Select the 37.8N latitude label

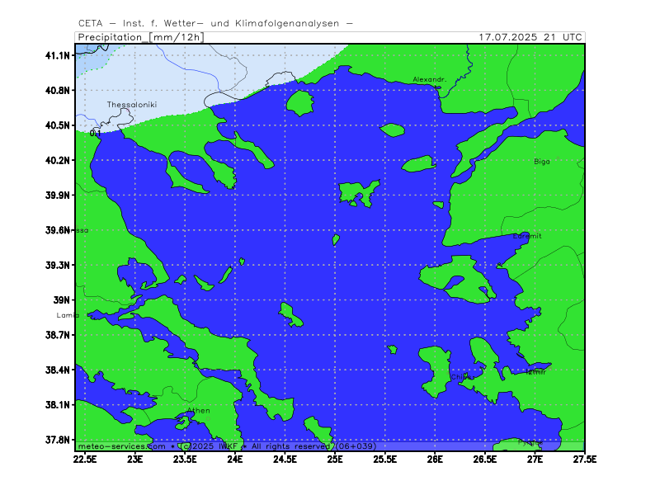[58, 440]
